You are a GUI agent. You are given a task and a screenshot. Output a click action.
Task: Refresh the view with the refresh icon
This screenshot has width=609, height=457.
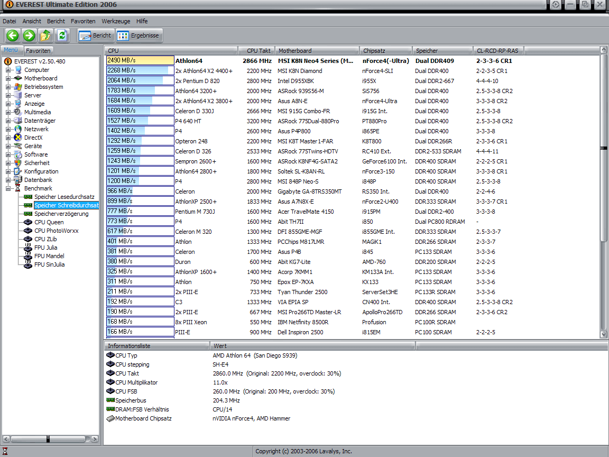click(62, 35)
